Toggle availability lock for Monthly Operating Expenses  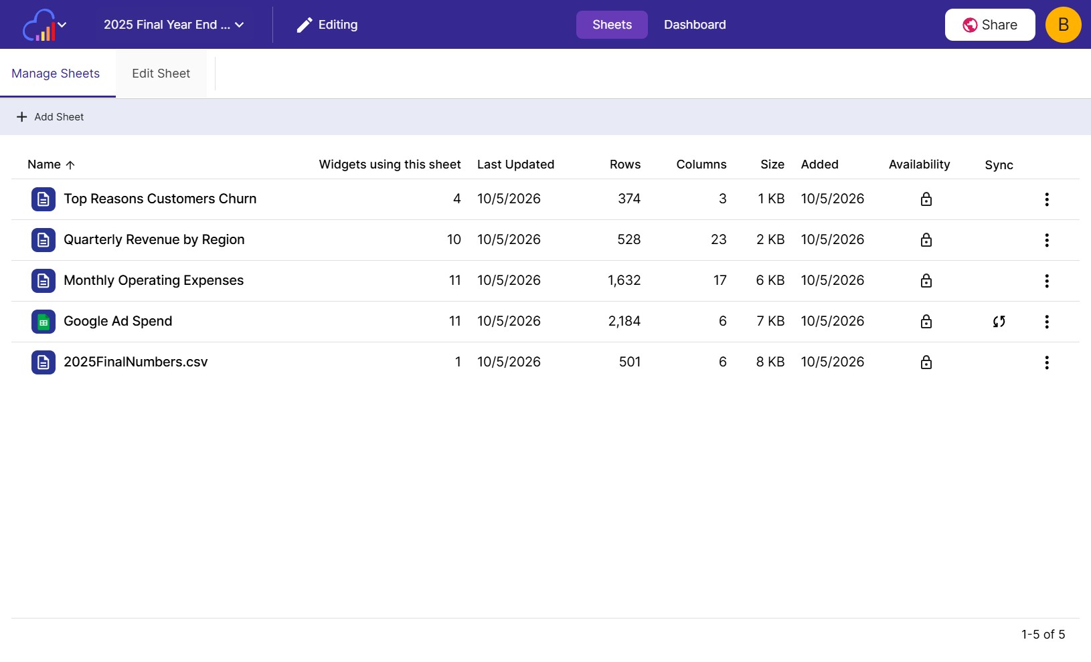(926, 281)
